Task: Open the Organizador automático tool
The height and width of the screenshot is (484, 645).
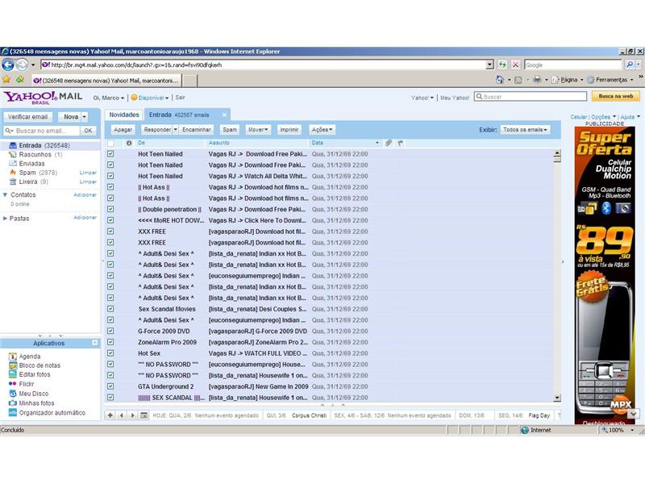Action: pyautogui.click(x=52, y=411)
